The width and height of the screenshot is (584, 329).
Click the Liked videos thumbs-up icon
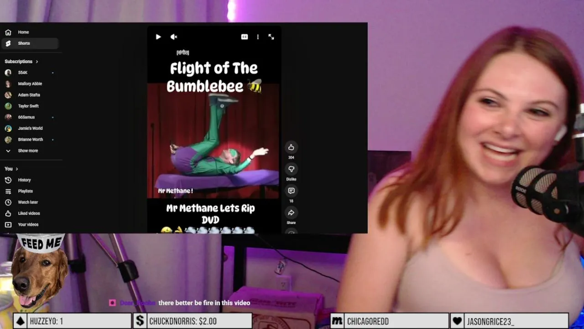(x=8, y=213)
